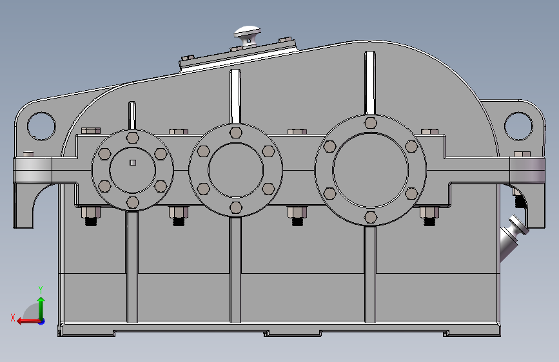Select the tall upper rib above largest cap

tap(370, 83)
